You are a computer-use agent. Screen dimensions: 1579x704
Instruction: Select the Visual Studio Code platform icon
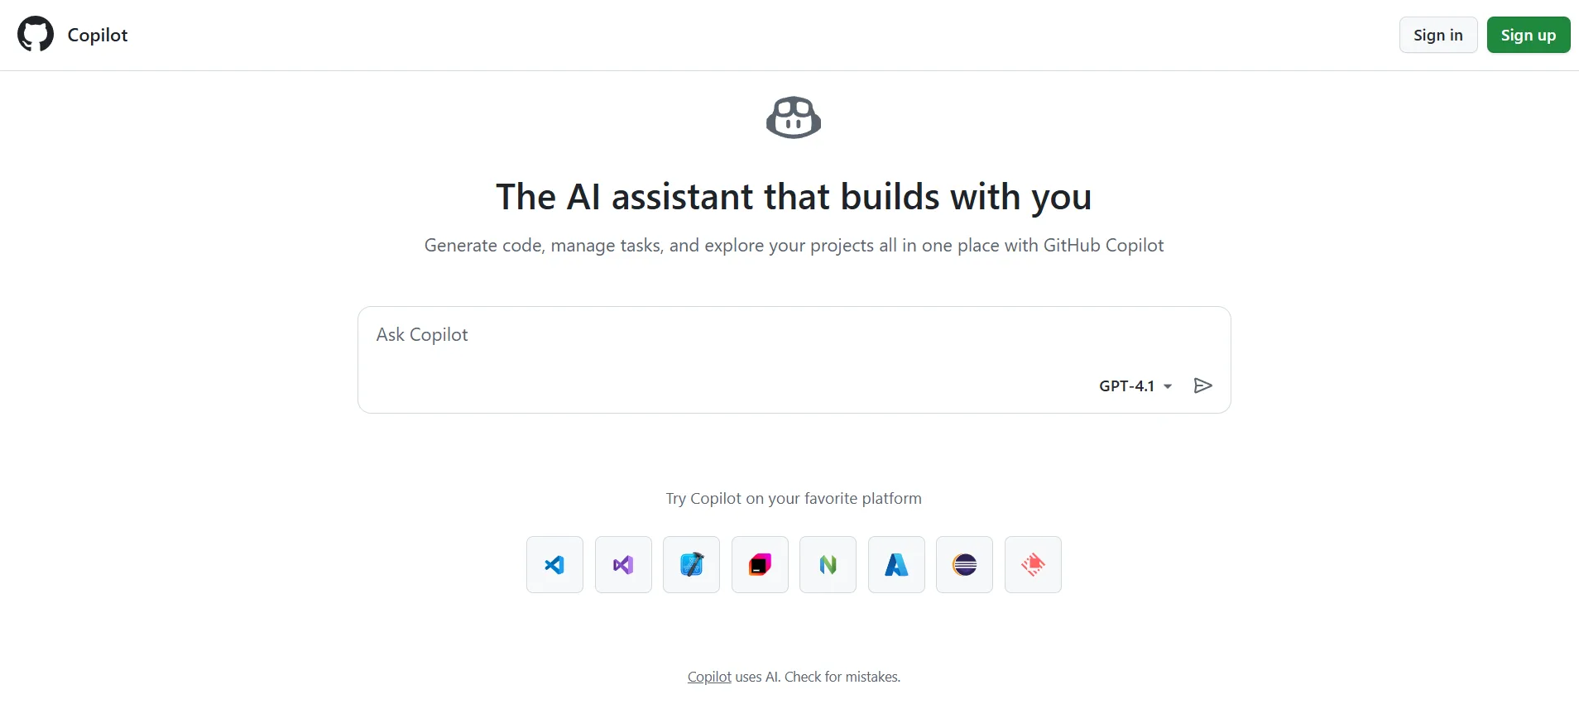point(554,565)
